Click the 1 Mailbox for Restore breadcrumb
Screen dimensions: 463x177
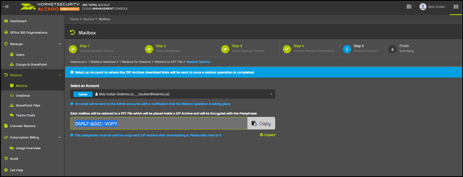pyautogui.click(x=135, y=62)
